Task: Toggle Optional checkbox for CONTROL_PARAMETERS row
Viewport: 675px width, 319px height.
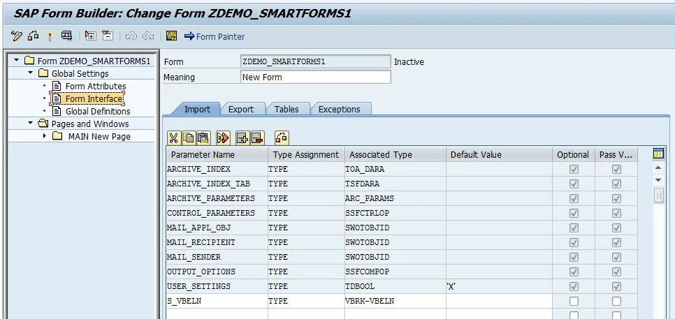Action: tap(574, 213)
